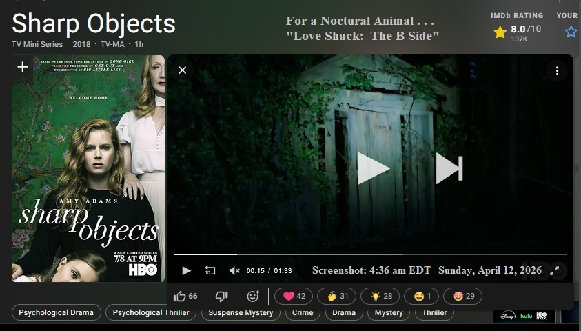Open three-dot video options menu
This screenshot has height=331, width=581.
(557, 71)
